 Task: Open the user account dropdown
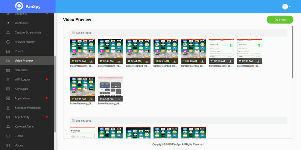coord(287,6)
